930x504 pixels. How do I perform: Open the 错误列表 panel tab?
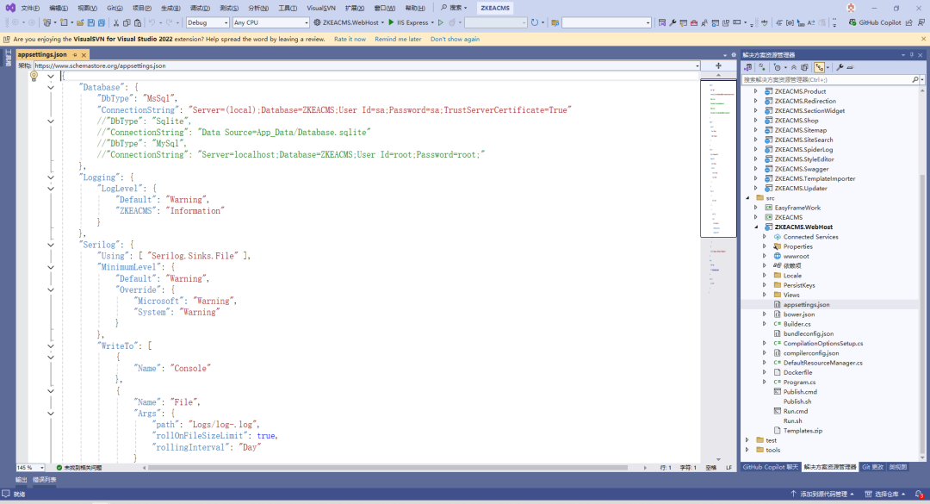(45, 480)
